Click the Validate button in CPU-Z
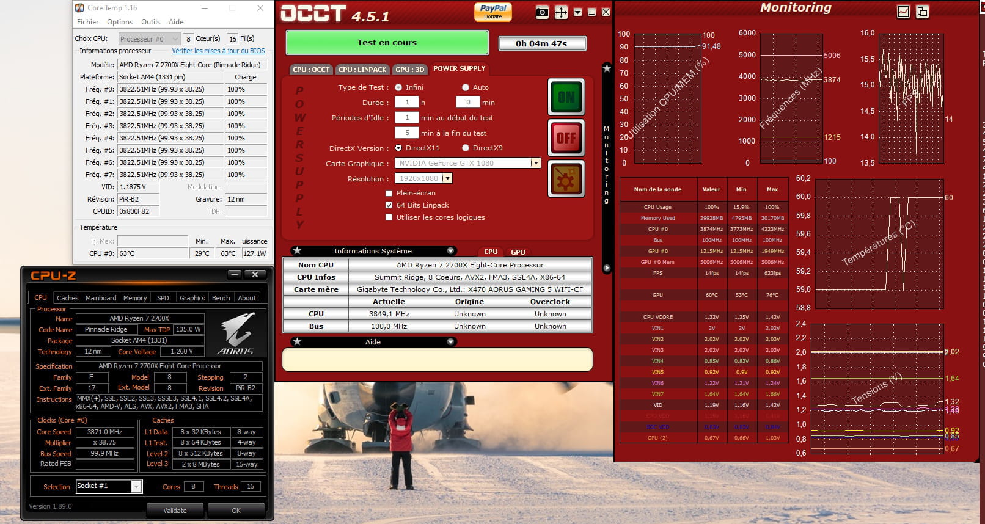985x524 pixels. [x=175, y=510]
